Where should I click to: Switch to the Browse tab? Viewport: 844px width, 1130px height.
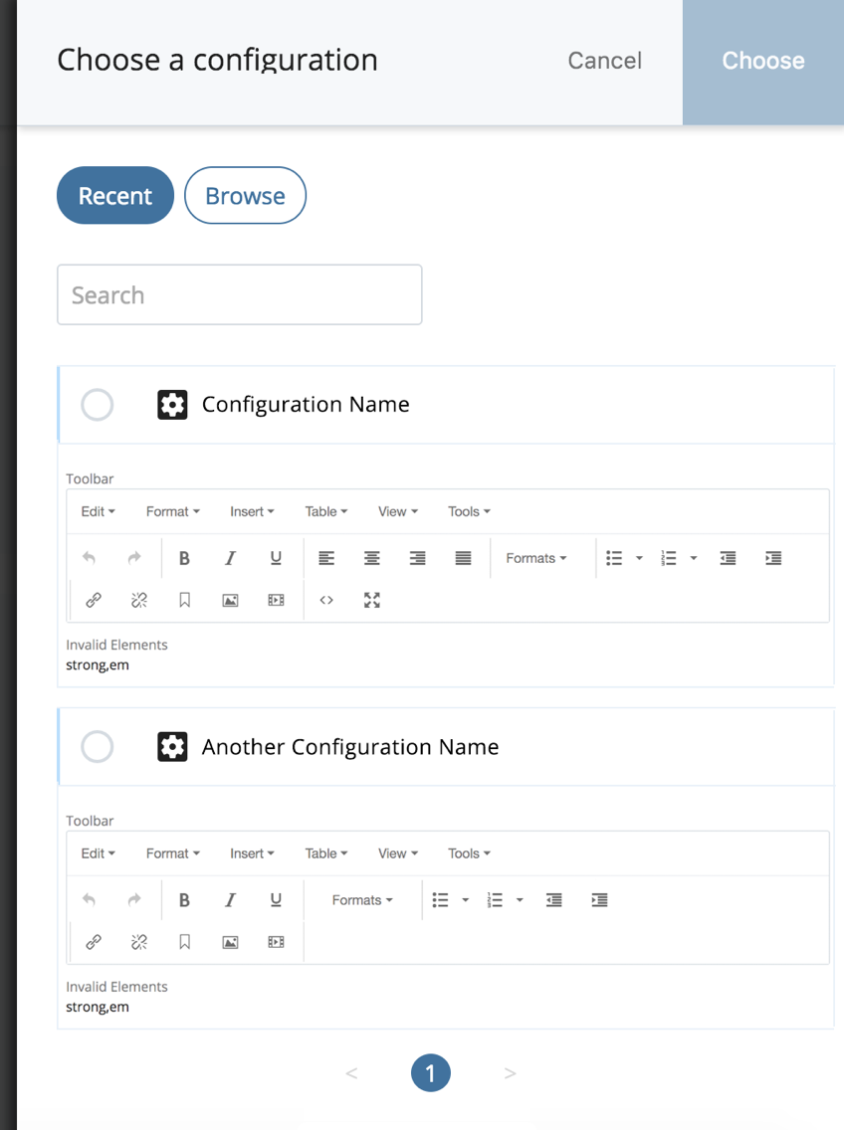coord(245,195)
